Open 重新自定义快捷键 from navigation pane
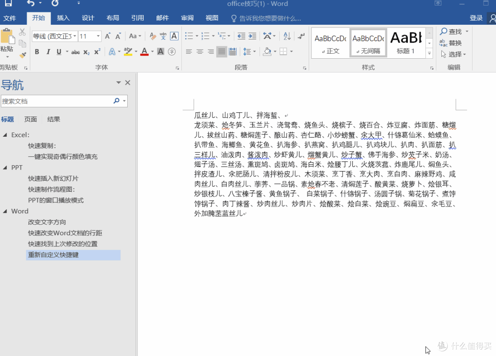Image resolution: width=496 pixels, height=356 pixels. coord(54,255)
